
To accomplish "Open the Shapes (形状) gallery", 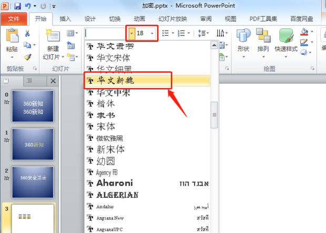I will point(243,40).
